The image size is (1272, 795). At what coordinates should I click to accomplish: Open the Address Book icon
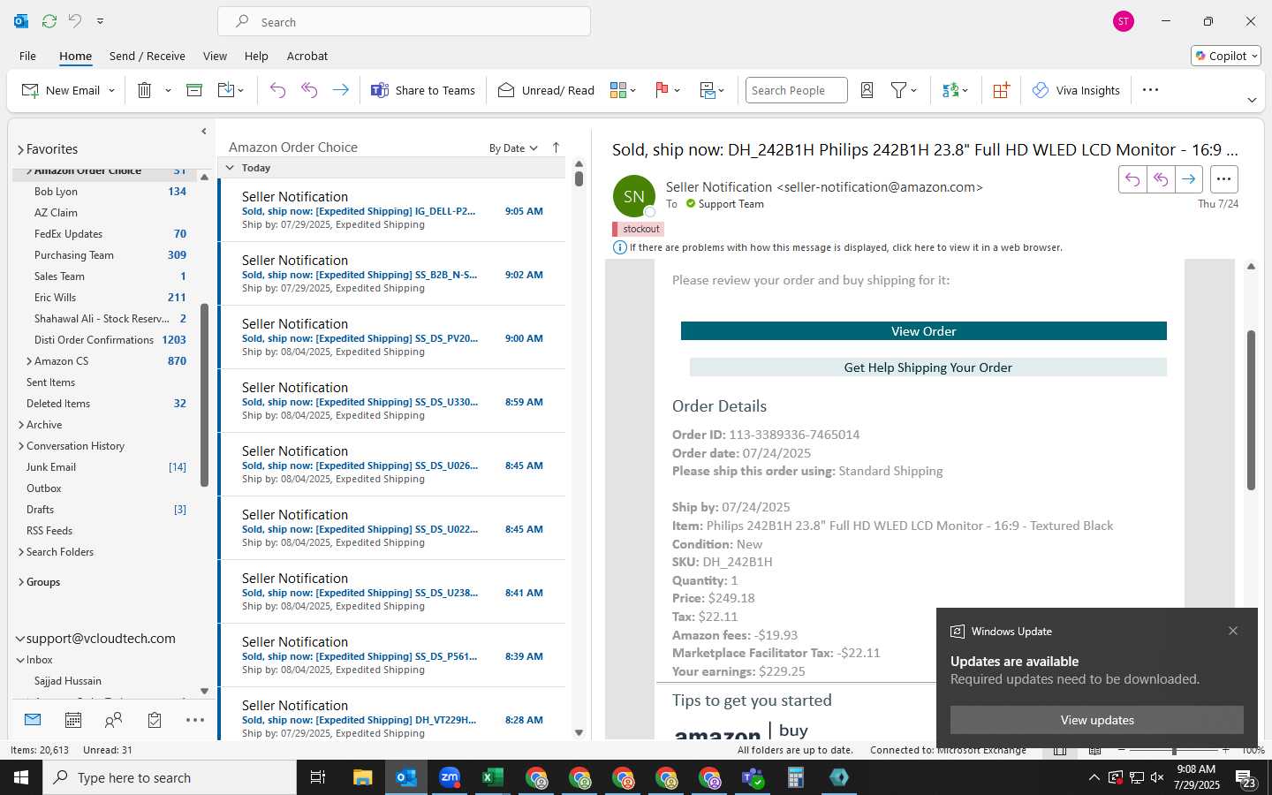click(867, 90)
